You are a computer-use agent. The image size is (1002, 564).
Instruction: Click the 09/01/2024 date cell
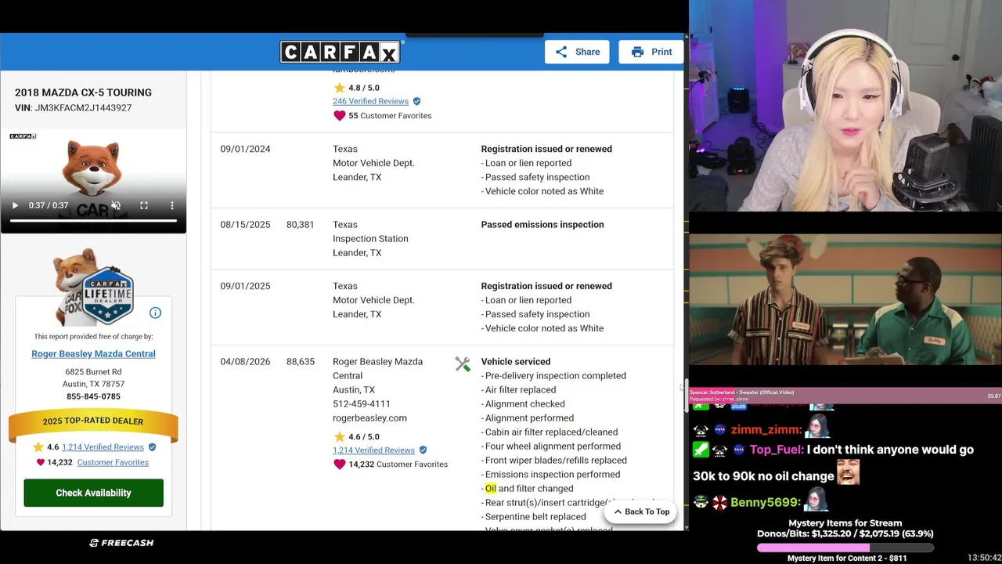coord(245,149)
